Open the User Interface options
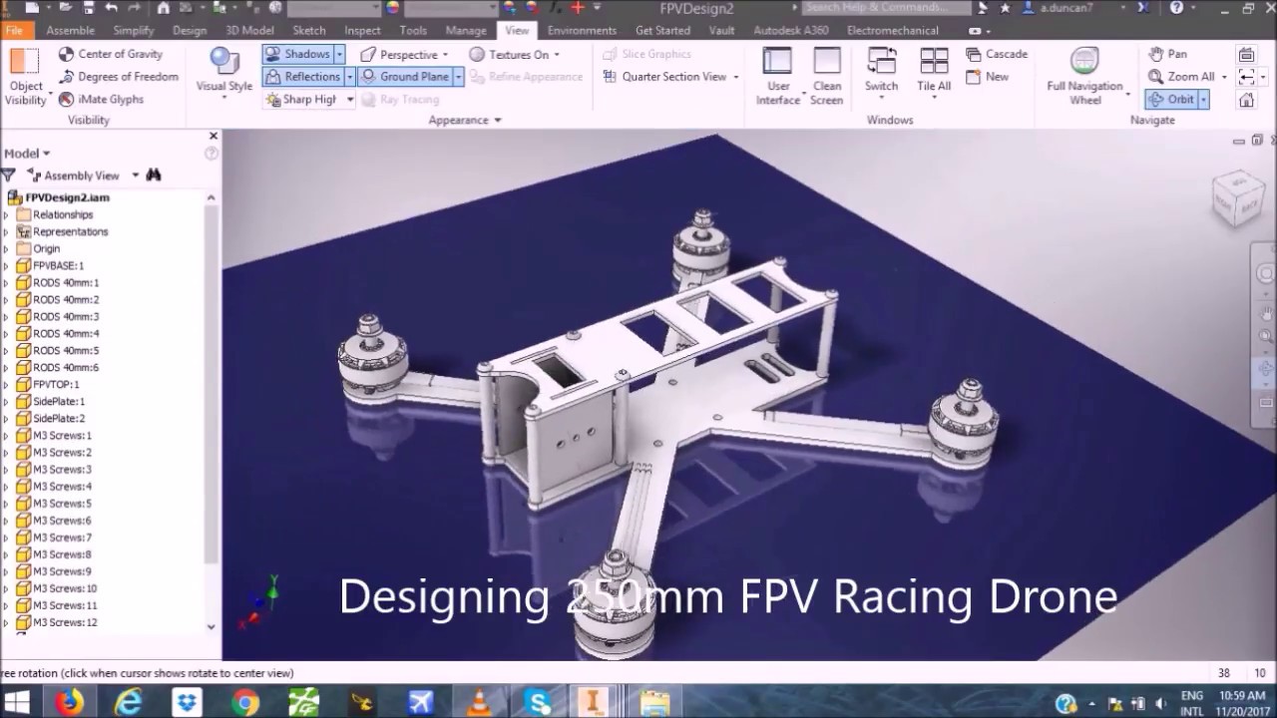1277x718 pixels. coord(779,77)
